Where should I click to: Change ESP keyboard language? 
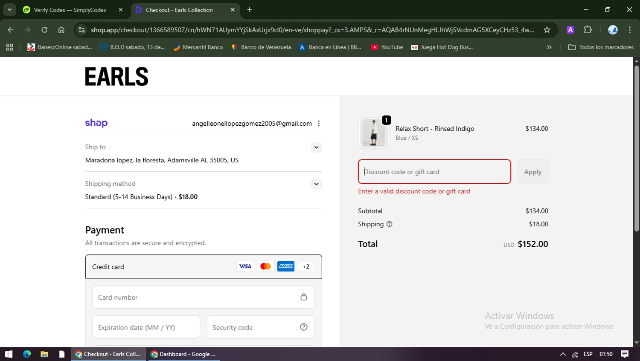(x=588, y=354)
